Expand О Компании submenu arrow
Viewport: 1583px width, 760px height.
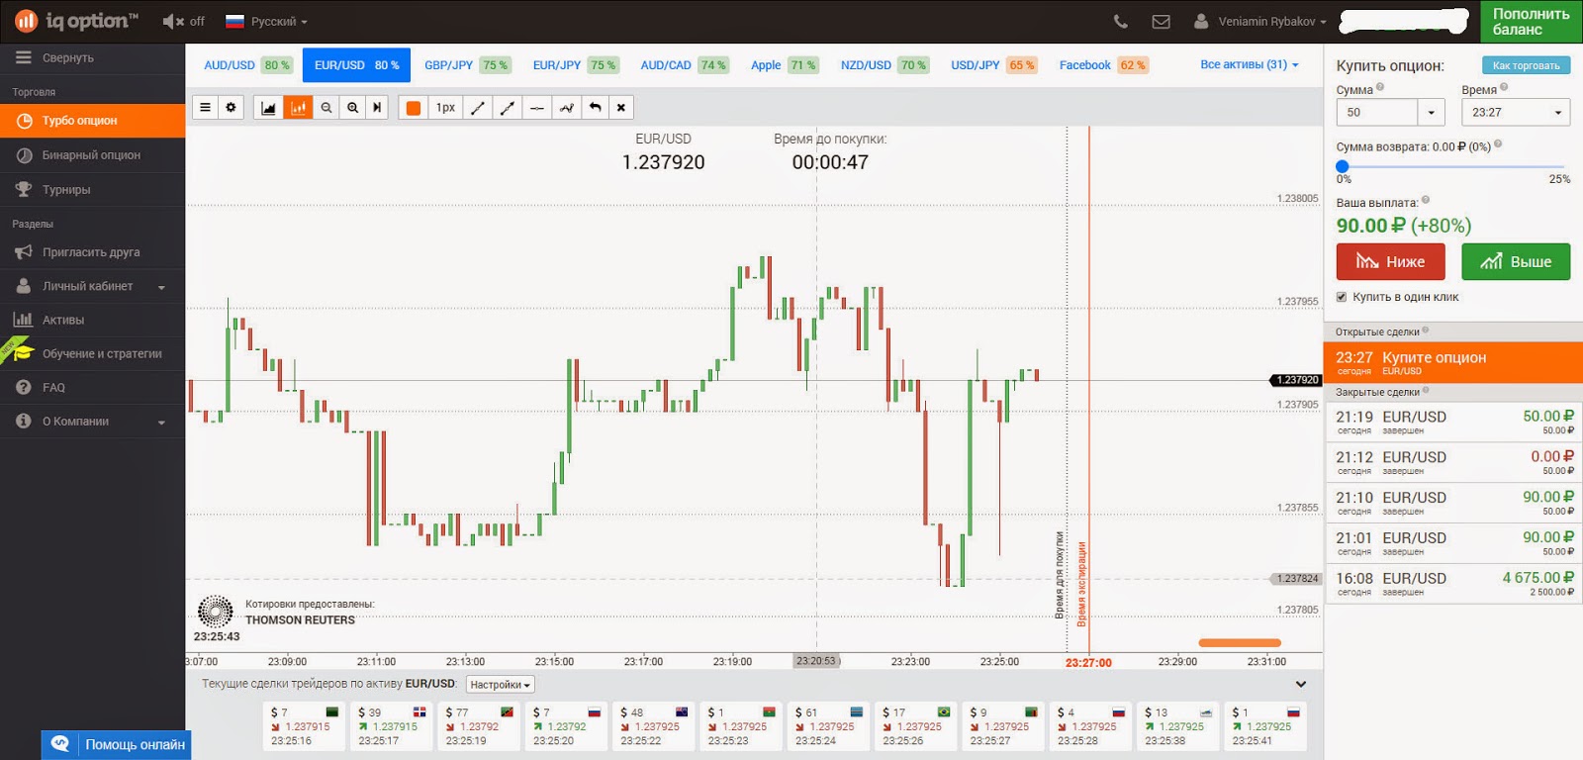click(x=161, y=423)
